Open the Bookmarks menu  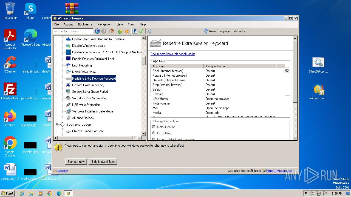(x=85, y=24)
